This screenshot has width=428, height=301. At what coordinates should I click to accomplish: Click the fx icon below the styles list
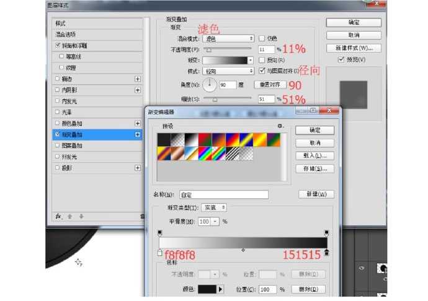(x=58, y=216)
